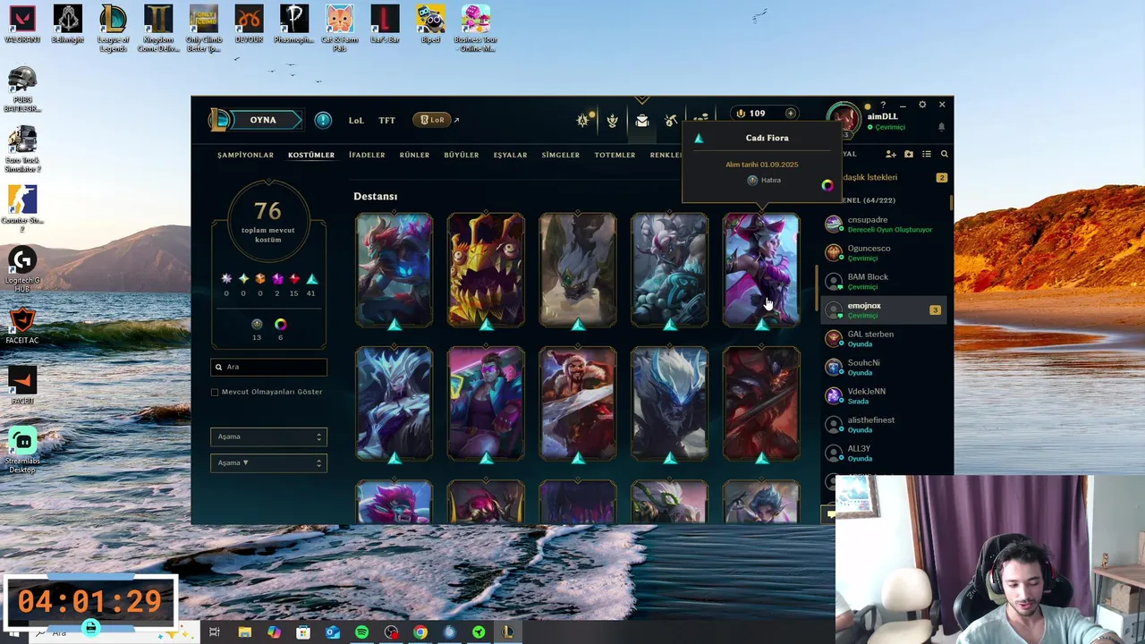Image resolution: width=1145 pixels, height=644 pixels.
Task: Select the League of Legends desktop shortcut
Action: click(113, 28)
